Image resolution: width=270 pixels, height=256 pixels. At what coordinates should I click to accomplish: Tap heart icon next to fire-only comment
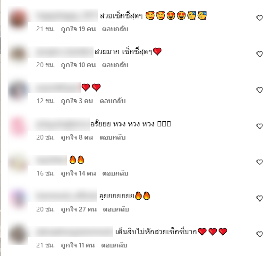[260, 162]
